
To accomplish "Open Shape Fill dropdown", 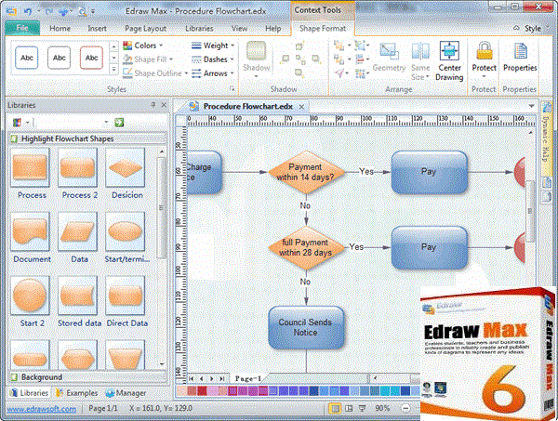I will (148, 59).
